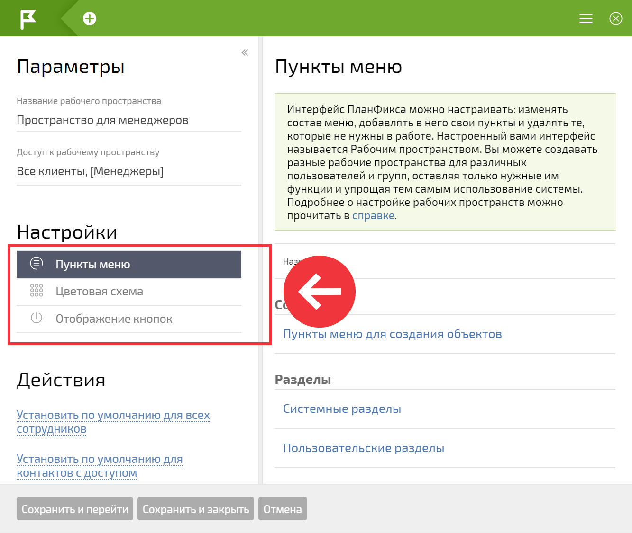Viewport: 632px width, 533px height.
Task: Open Пользовательские разделы link
Action: point(364,448)
